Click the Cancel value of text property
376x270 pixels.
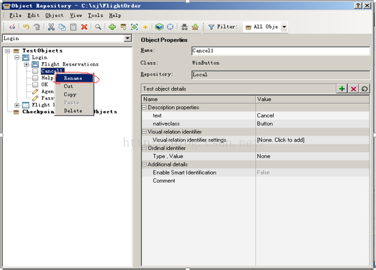click(313, 115)
